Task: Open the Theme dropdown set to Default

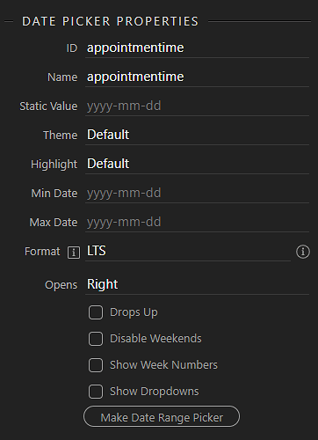Action: [x=197, y=135]
